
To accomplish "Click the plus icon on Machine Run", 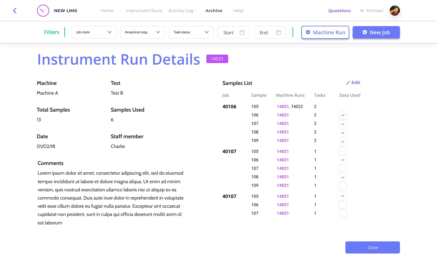I will pos(308,32).
